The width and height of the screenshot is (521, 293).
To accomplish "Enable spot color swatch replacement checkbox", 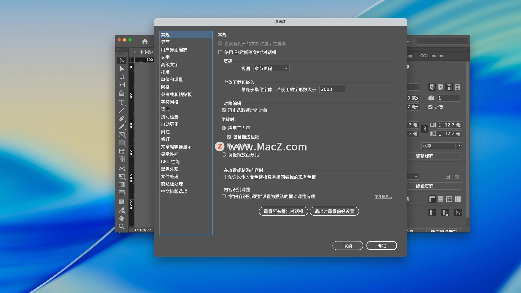I will point(224,177).
